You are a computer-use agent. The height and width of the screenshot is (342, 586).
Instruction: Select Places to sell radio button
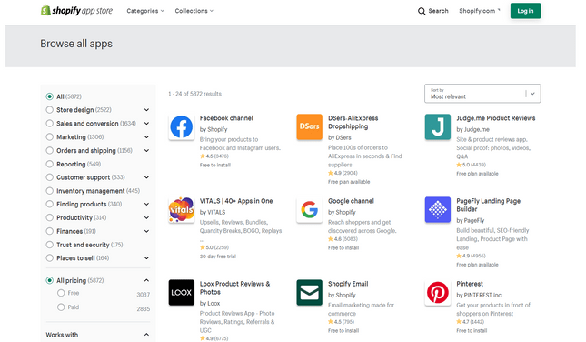(x=49, y=258)
